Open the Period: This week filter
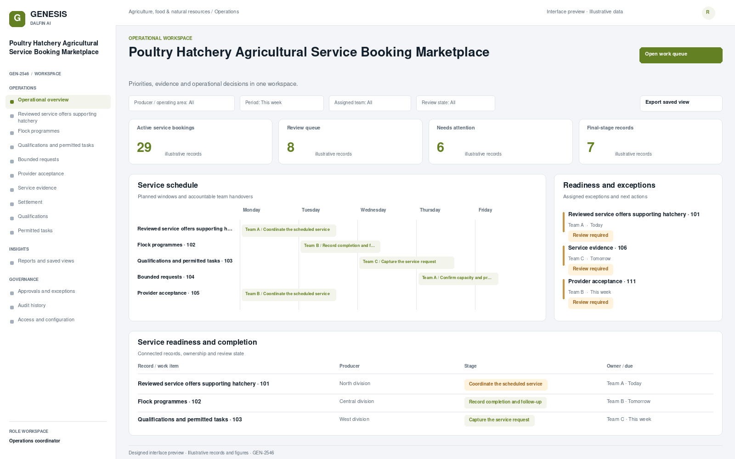The image size is (735, 459). (282, 103)
